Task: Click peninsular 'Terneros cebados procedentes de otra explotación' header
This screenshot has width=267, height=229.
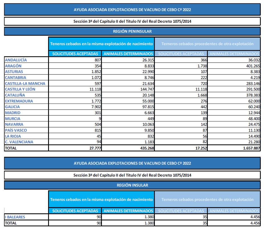Action: (x=208, y=44)
